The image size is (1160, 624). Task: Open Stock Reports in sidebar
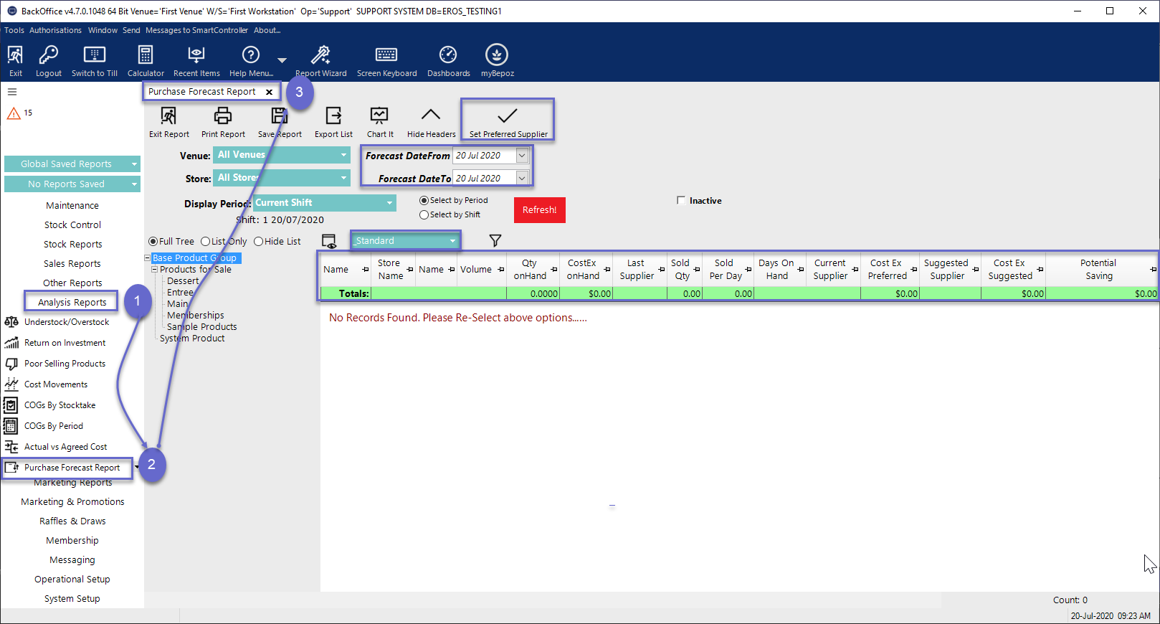click(72, 245)
